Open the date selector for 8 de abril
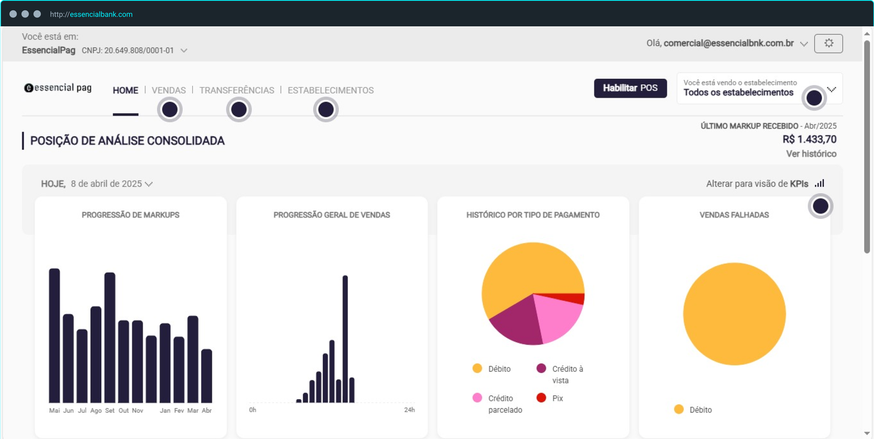This screenshot has height=439, width=874. [149, 184]
